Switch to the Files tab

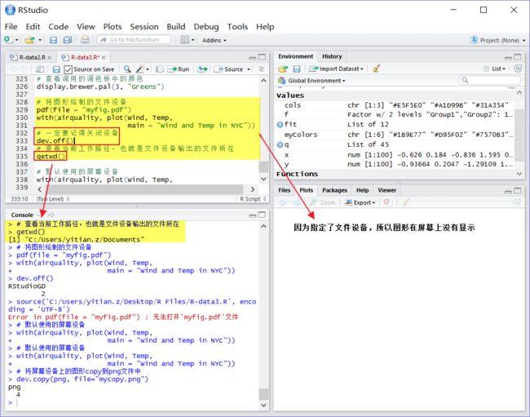[285, 190]
